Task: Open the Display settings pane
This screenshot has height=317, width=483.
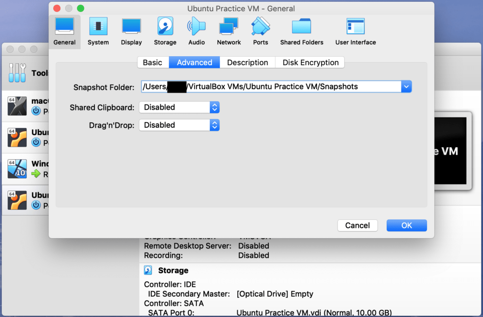Action: (x=131, y=32)
